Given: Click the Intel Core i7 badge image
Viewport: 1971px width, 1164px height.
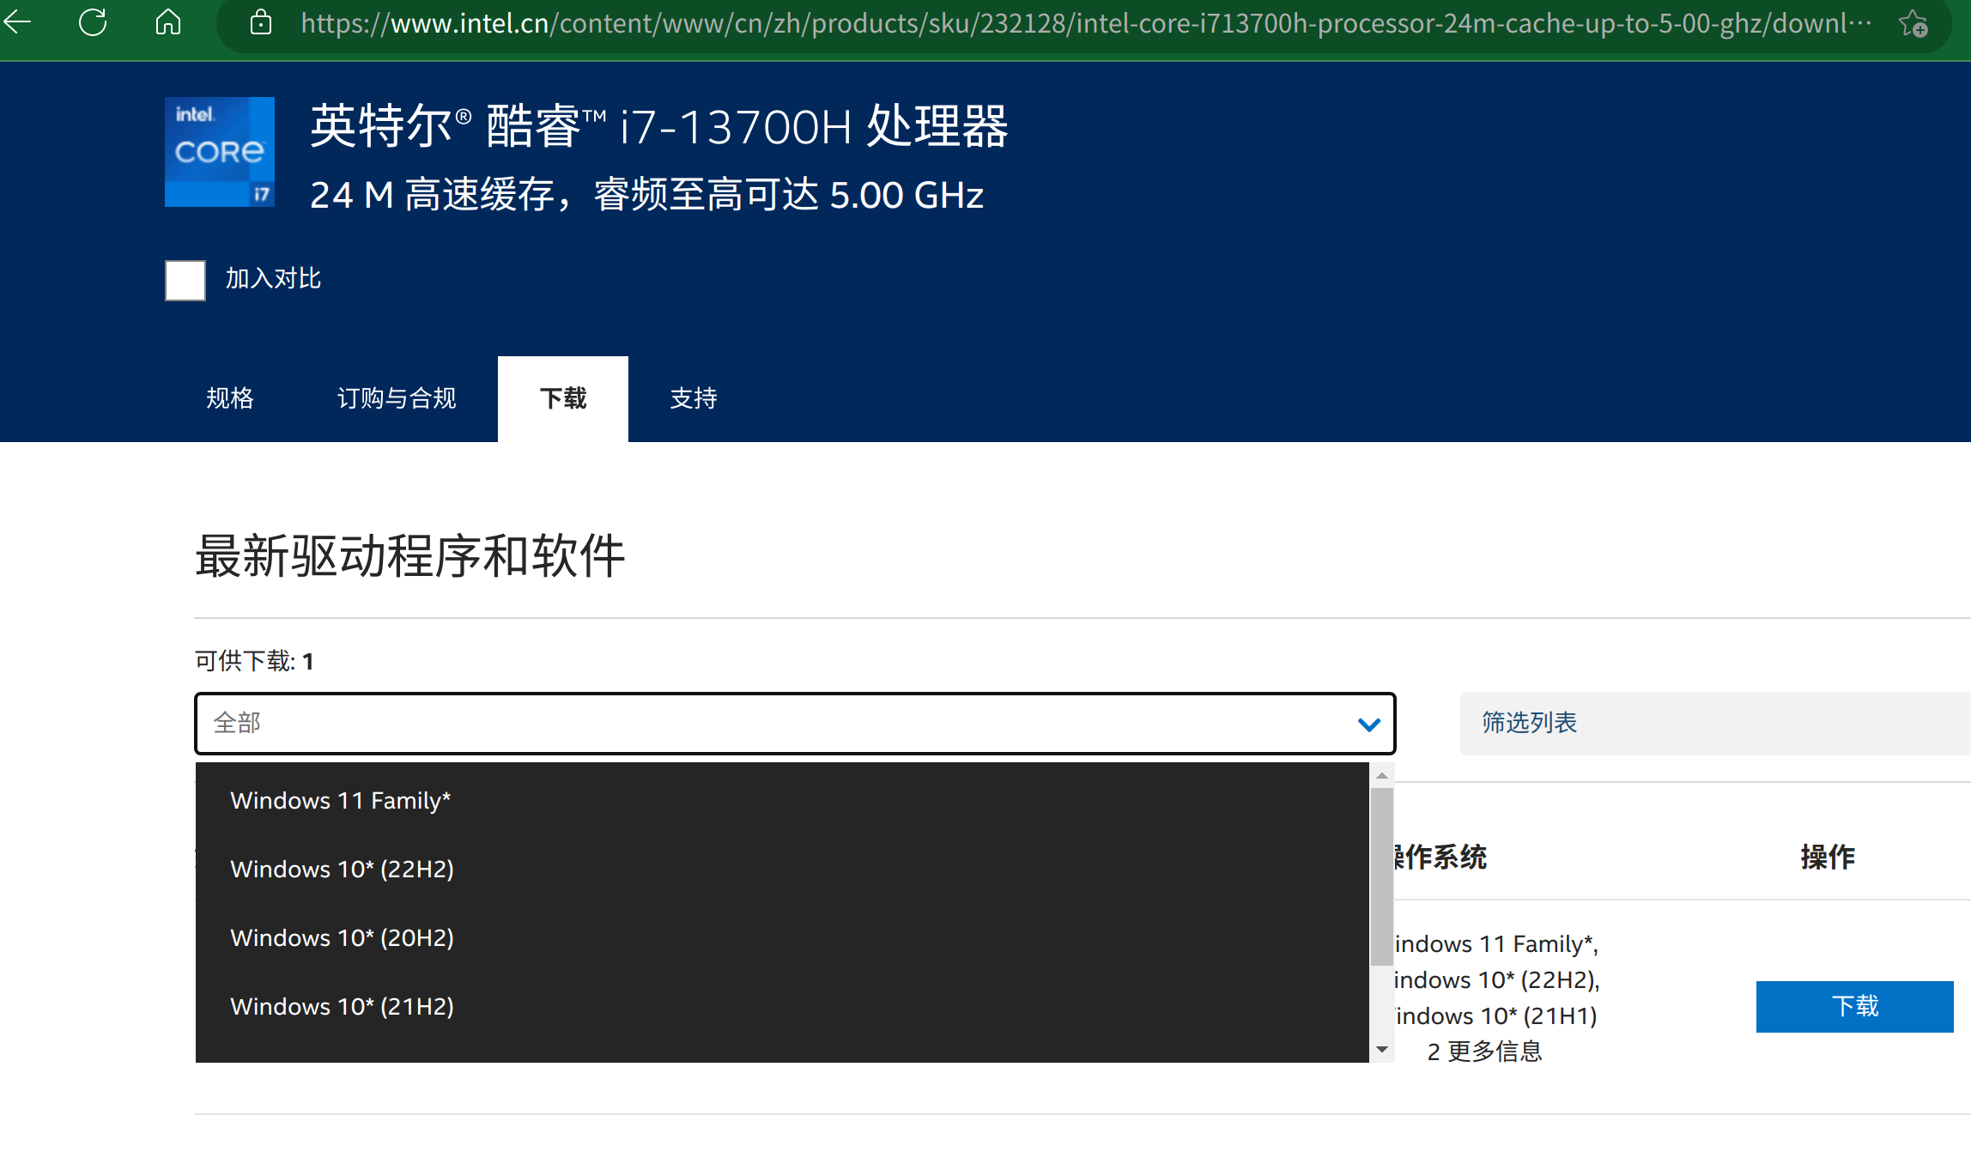Looking at the screenshot, I should [x=220, y=152].
